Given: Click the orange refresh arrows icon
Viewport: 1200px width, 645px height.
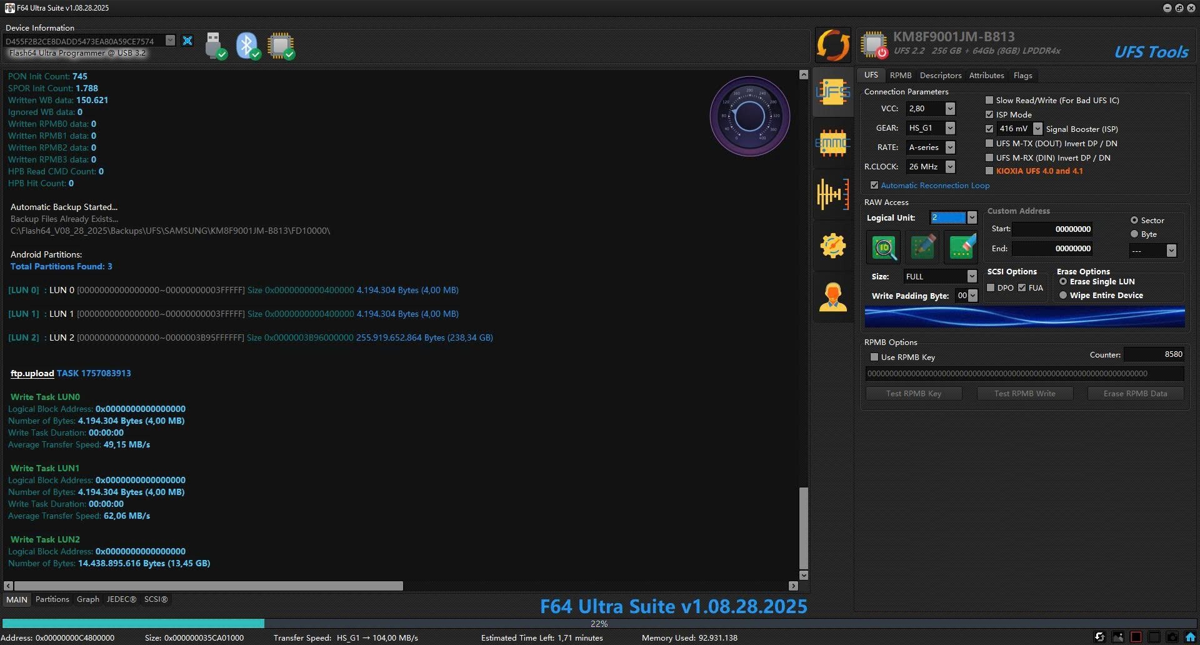Looking at the screenshot, I should 832,45.
